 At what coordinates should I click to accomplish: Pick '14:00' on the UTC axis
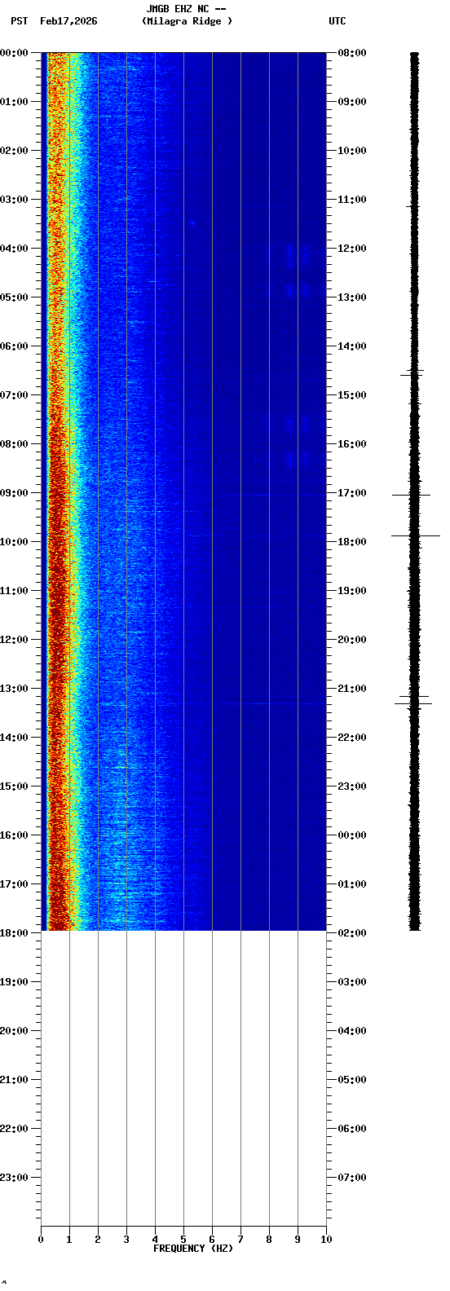352,346
